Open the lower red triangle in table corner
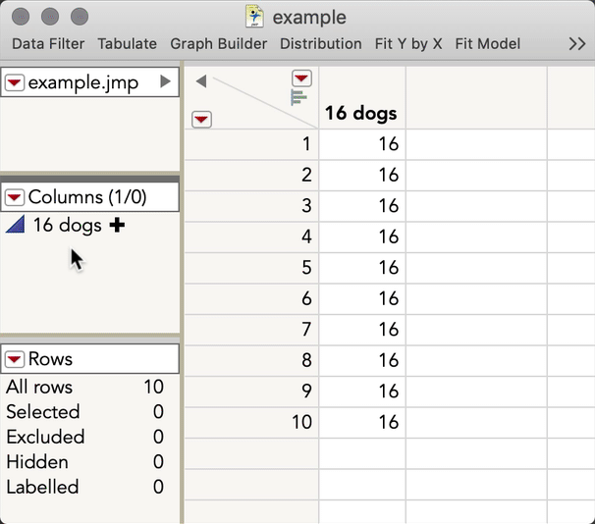This screenshot has width=595, height=524. (x=201, y=119)
